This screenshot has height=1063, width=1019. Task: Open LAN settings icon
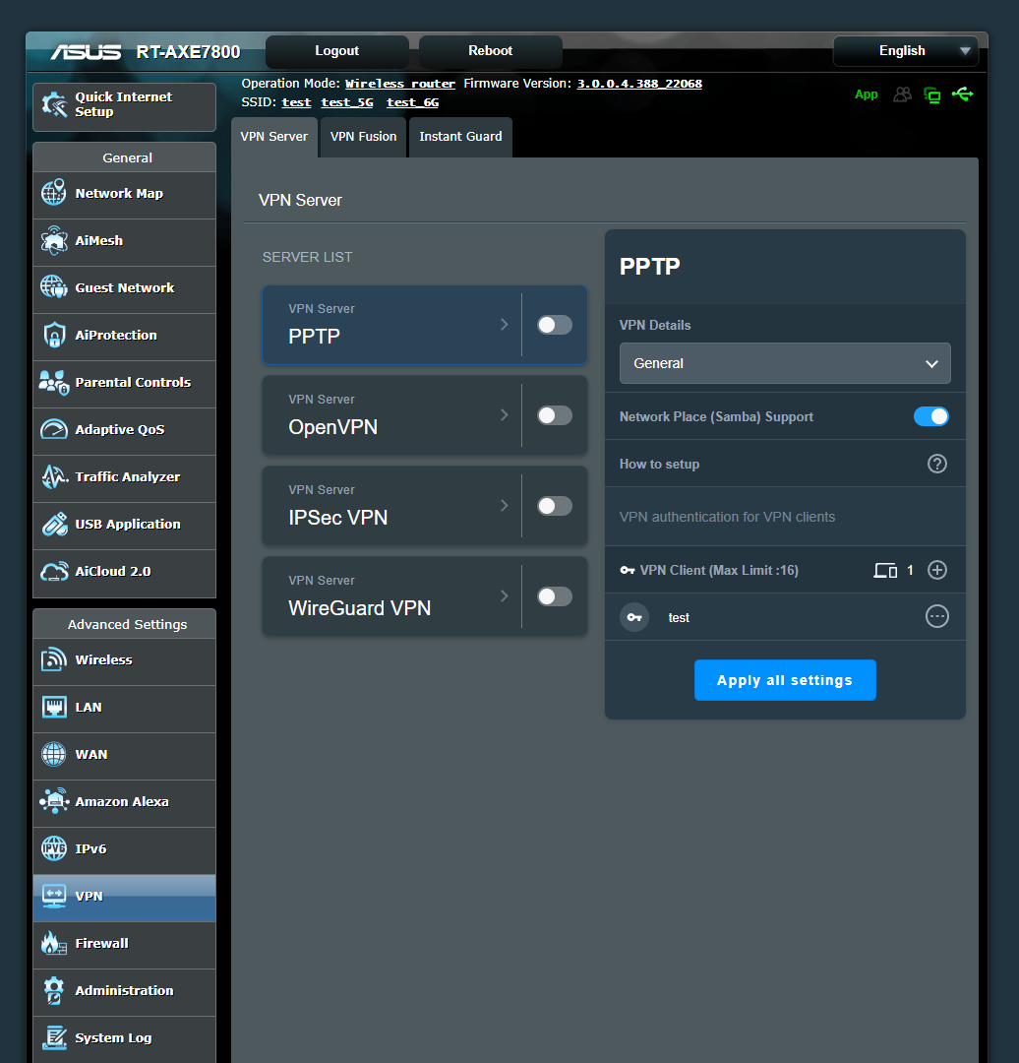point(54,707)
